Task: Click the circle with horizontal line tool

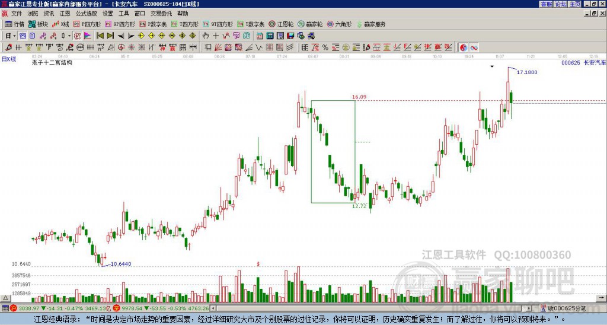Action: pyautogui.click(x=80, y=47)
